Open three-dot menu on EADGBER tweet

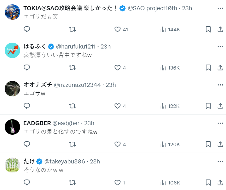coord(220,123)
